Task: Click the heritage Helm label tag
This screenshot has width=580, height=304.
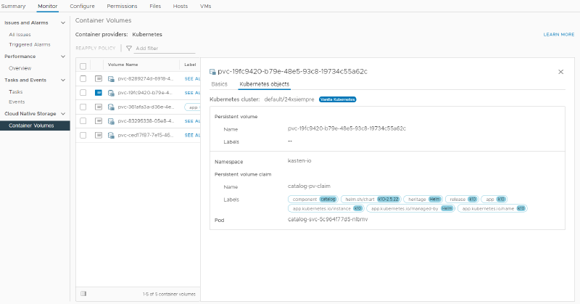Action: [423, 200]
